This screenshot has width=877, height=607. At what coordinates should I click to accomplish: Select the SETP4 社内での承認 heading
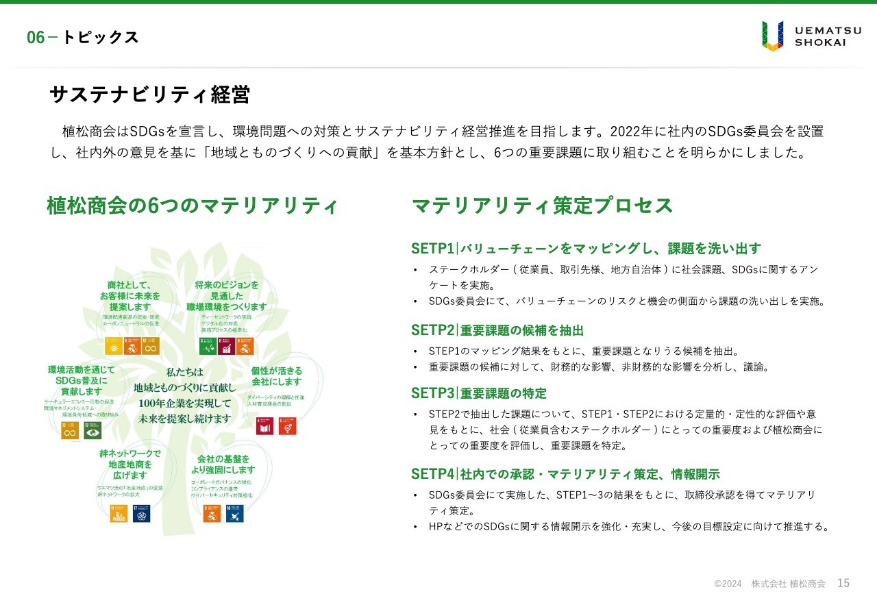pos(565,474)
